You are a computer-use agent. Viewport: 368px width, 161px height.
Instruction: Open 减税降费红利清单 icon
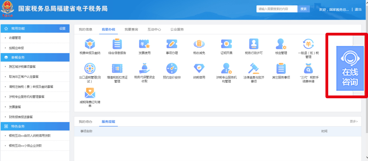[x=90, y=93]
